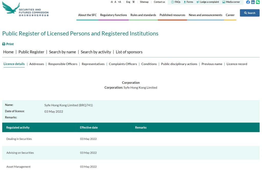Open Lodge a complaint link
This screenshot has width=262, height=174.
pyautogui.click(x=210, y=2)
